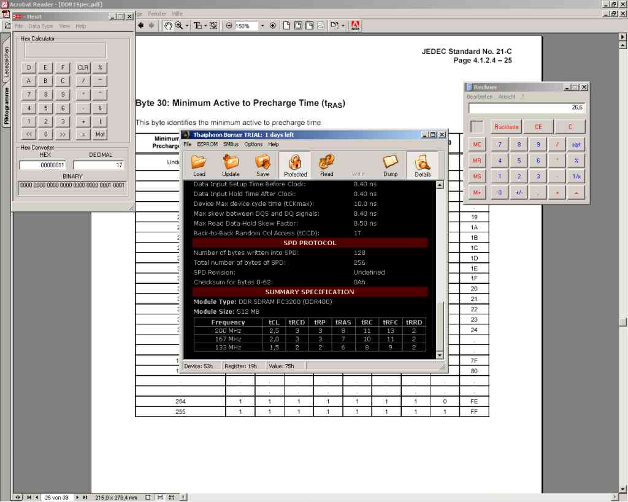Click the page number field '25 von 39'
Viewport: 628px width, 502px height.
point(57,498)
